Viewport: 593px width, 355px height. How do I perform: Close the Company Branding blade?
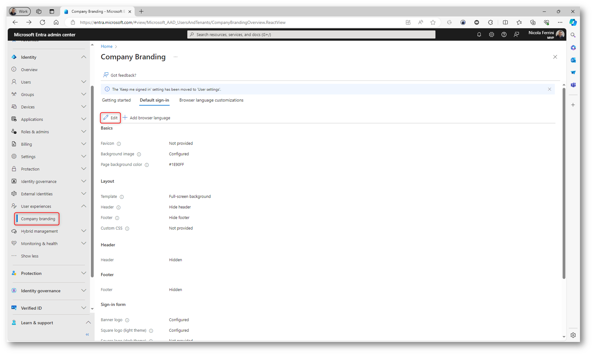tap(555, 57)
